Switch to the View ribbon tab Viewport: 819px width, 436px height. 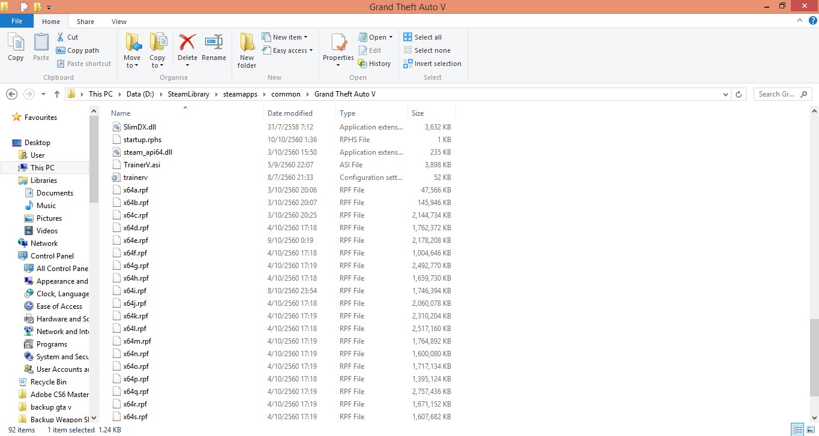coord(119,22)
